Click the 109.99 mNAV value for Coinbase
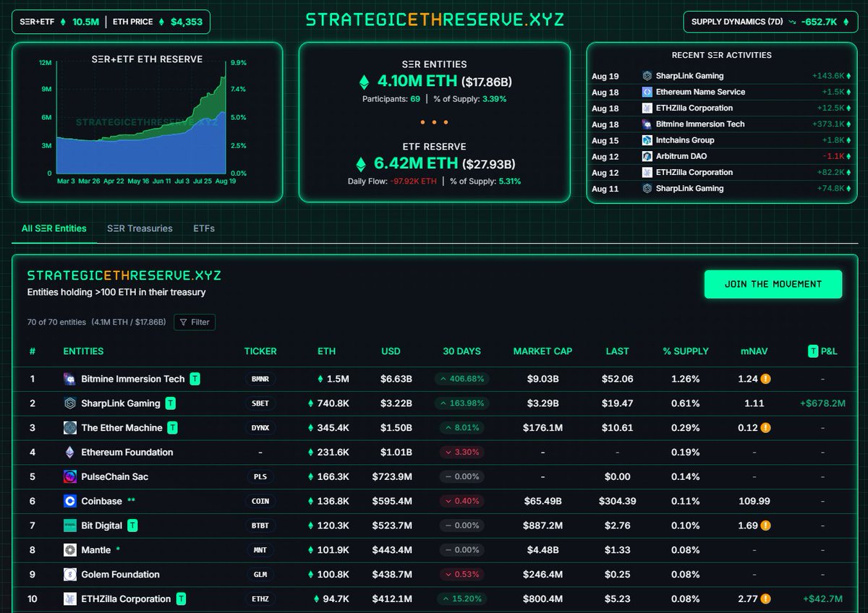This screenshot has height=613, width=868. coord(754,501)
